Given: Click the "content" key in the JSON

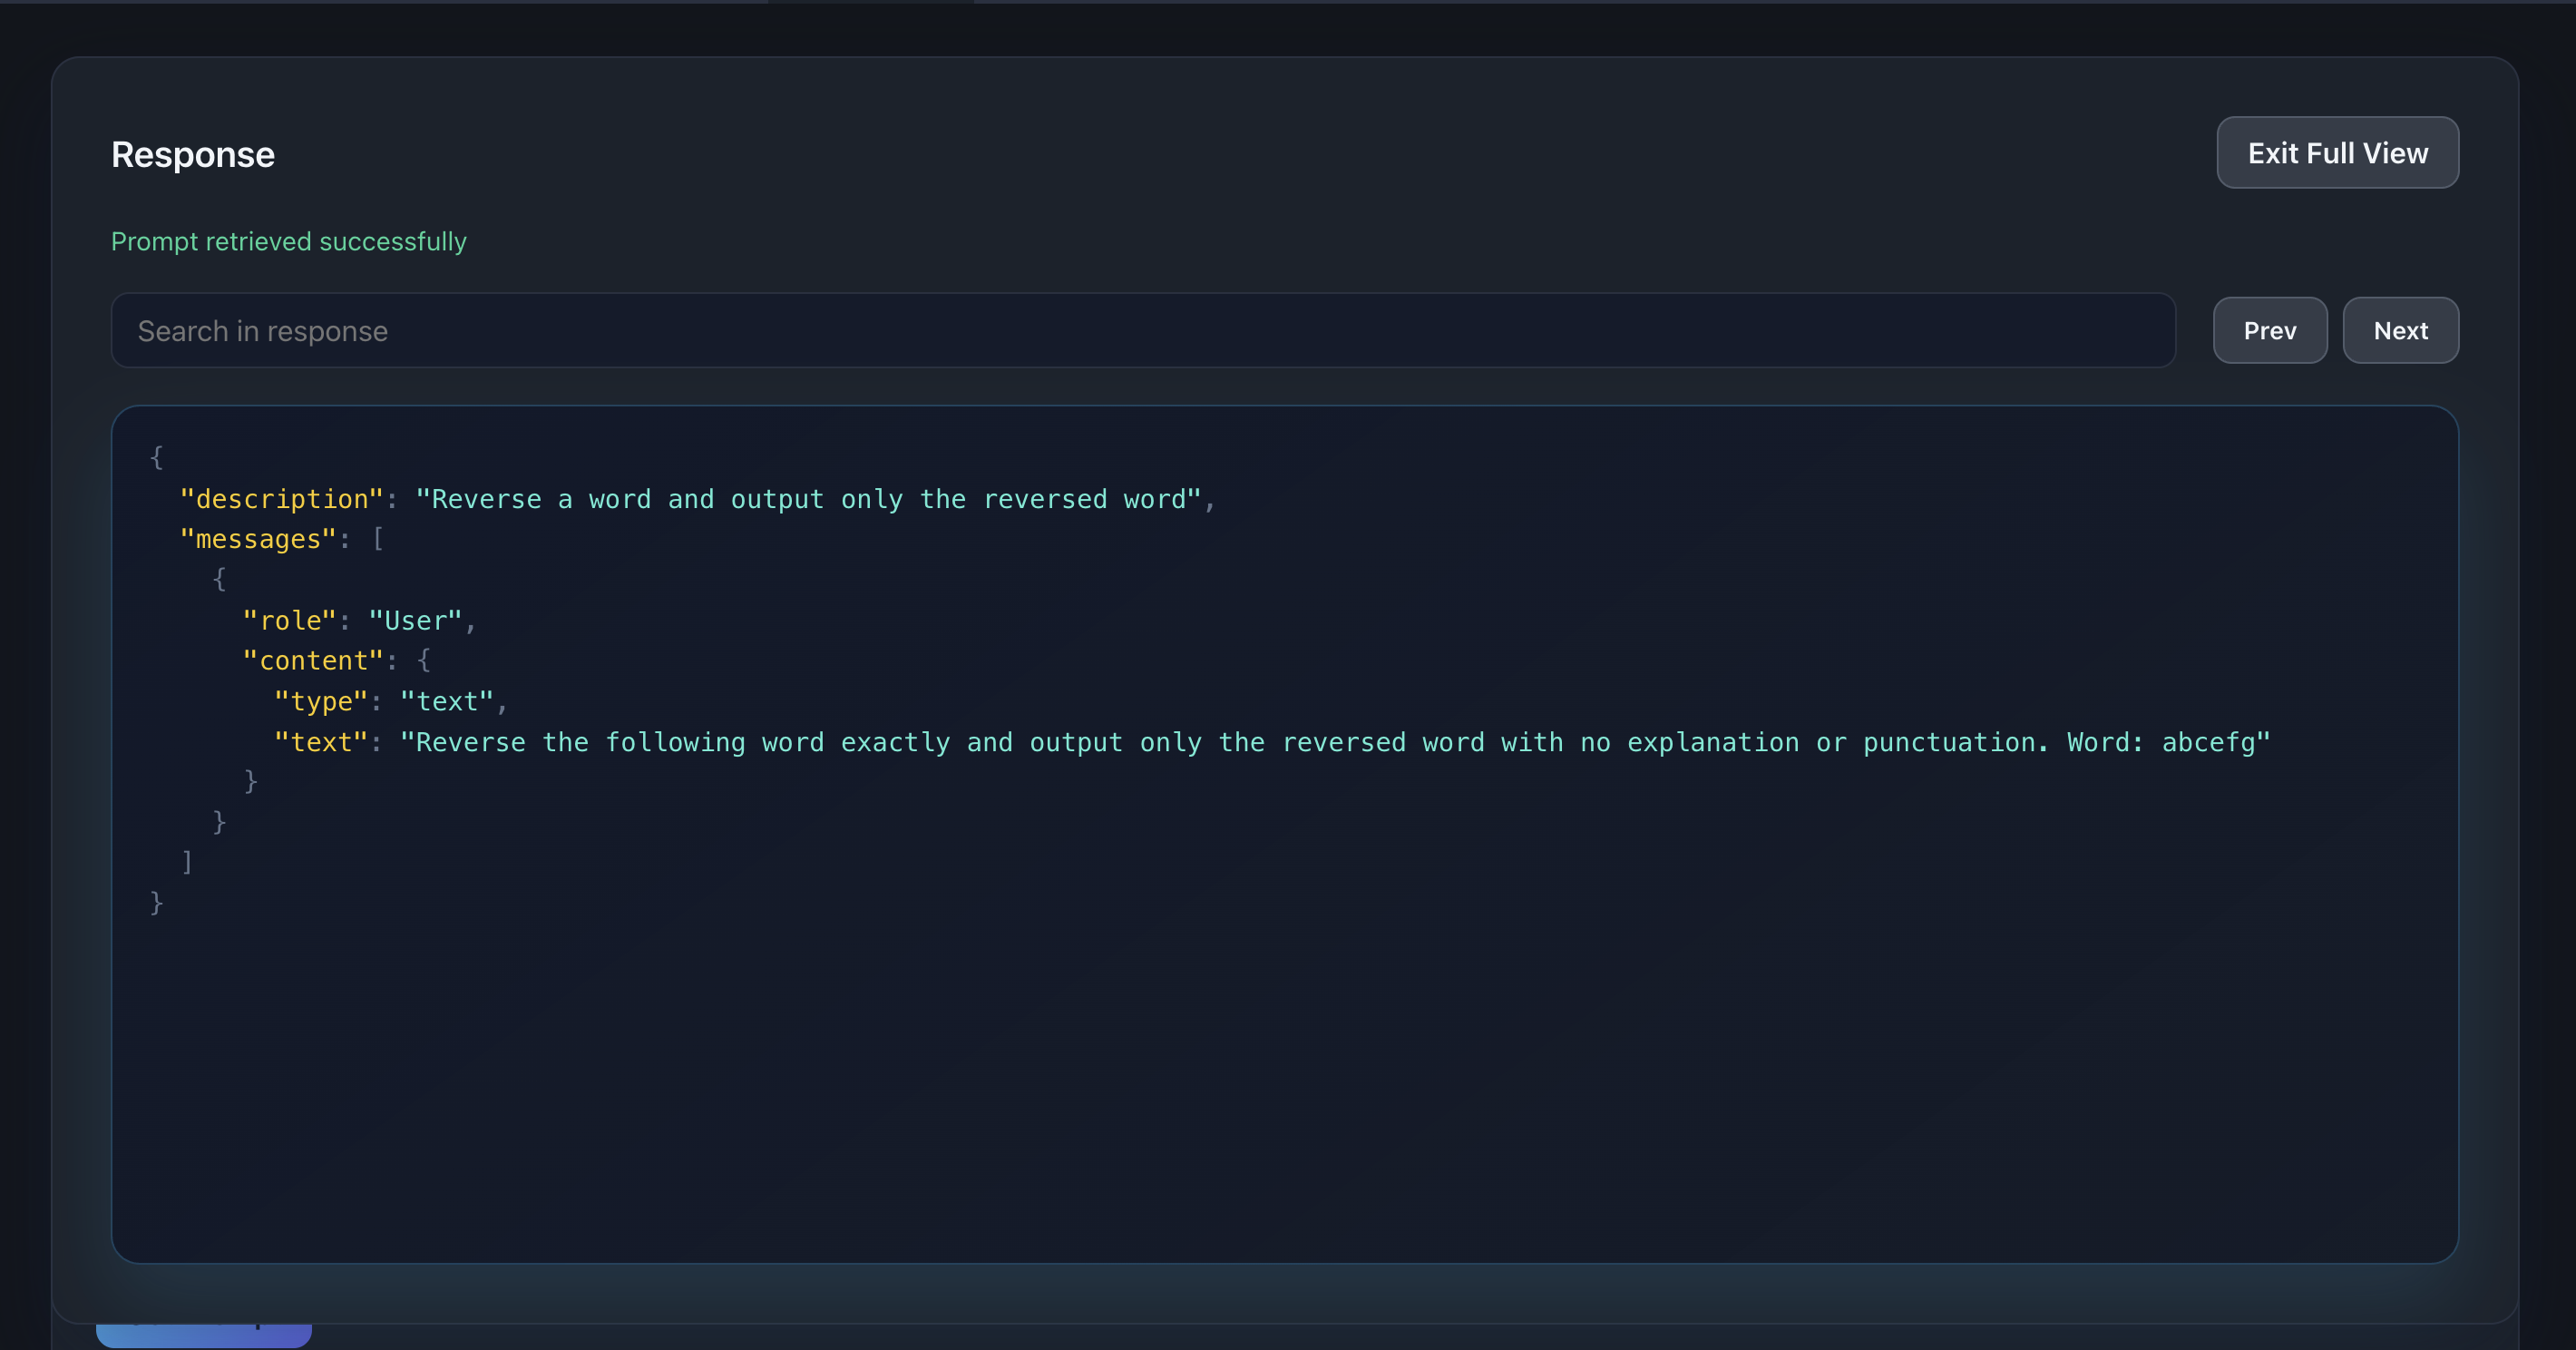Looking at the screenshot, I should coord(313,661).
